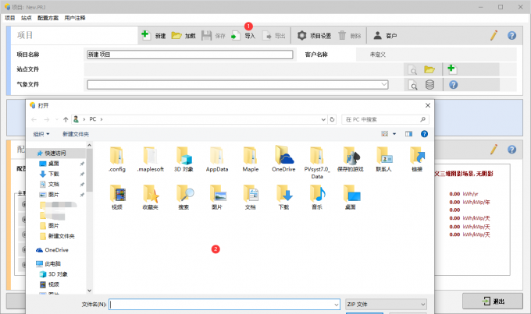Open site file with yellow folder icon
This screenshot has height=314, width=531.
point(429,69)
